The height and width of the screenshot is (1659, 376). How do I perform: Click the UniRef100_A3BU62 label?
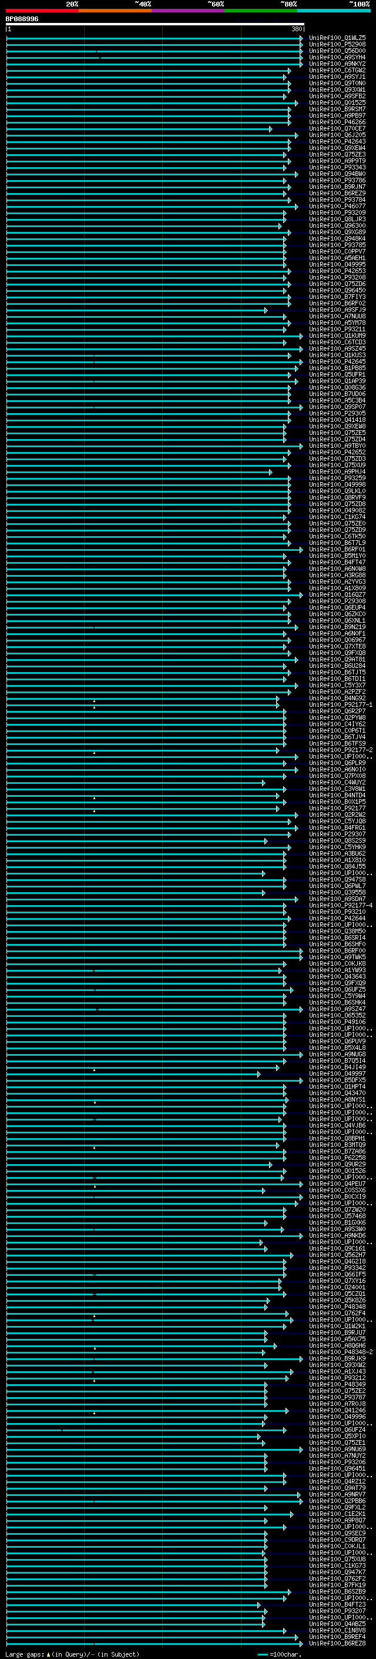tap(337, 854)
